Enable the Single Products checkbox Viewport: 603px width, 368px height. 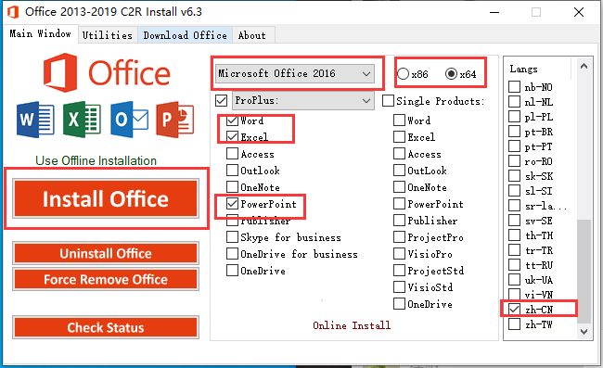388,101
